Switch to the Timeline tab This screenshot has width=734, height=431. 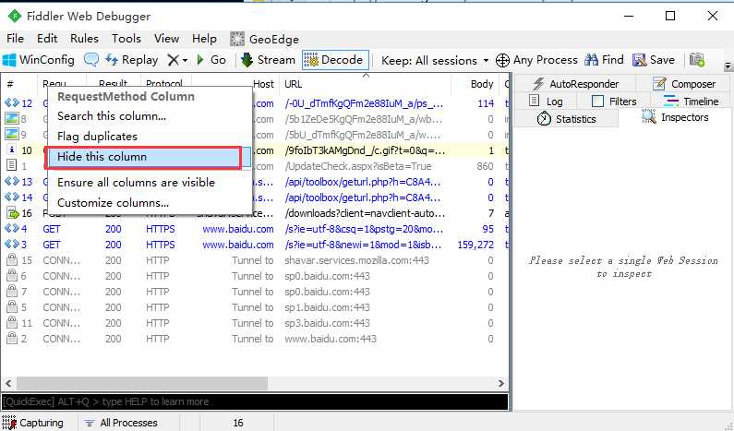pyautogui.click(x=691, y=102)
